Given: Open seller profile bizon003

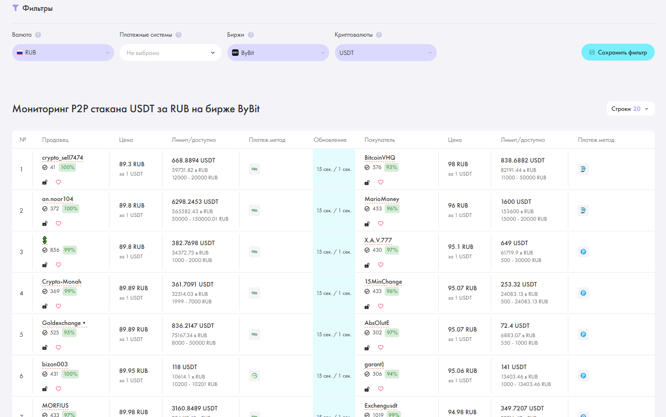Looking at the screenshot, I should point(55,364).
